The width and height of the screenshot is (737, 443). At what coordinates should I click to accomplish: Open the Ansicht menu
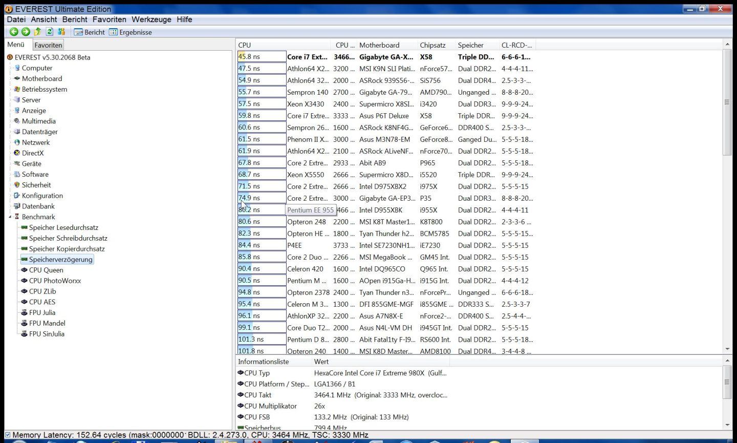tap(44, 19)
